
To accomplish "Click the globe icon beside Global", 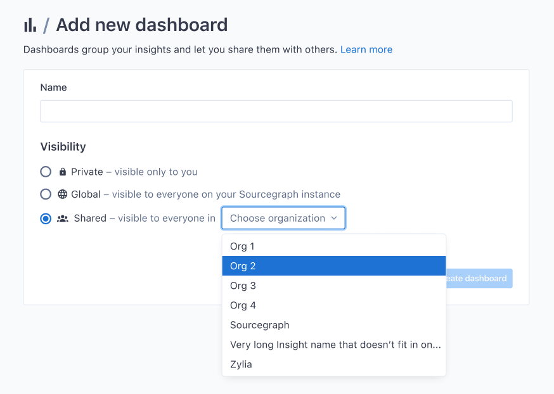I will click(x=63, y=194).
